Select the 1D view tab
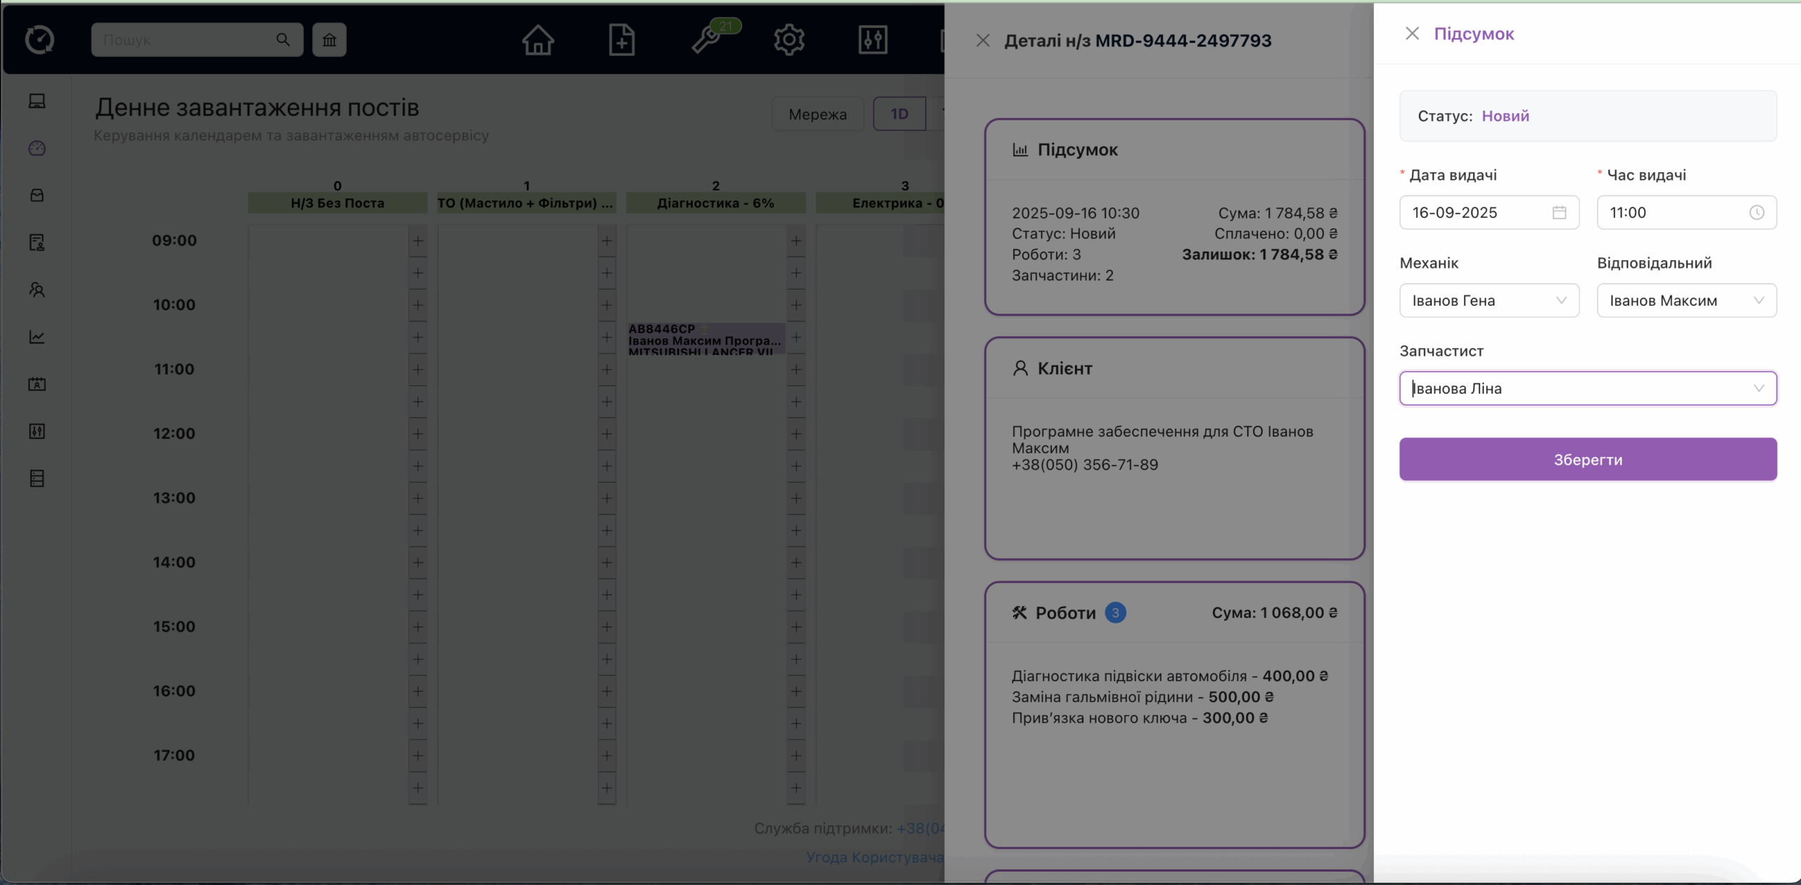 [899, 114]
